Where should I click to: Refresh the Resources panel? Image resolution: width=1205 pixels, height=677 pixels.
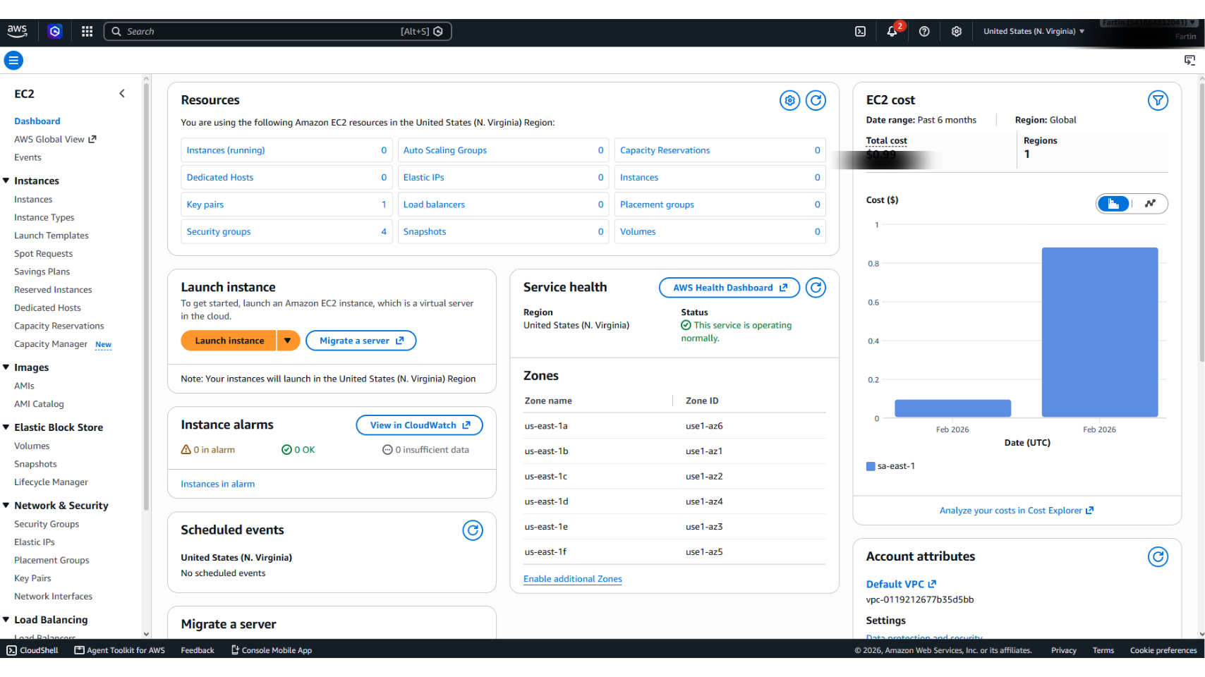[x=816, y=101]
